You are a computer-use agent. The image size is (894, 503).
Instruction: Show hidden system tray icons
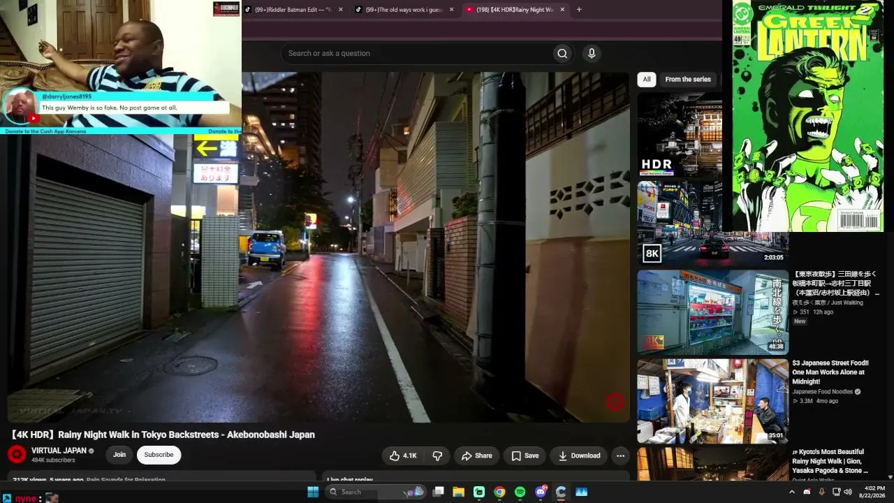pos(791,492)
